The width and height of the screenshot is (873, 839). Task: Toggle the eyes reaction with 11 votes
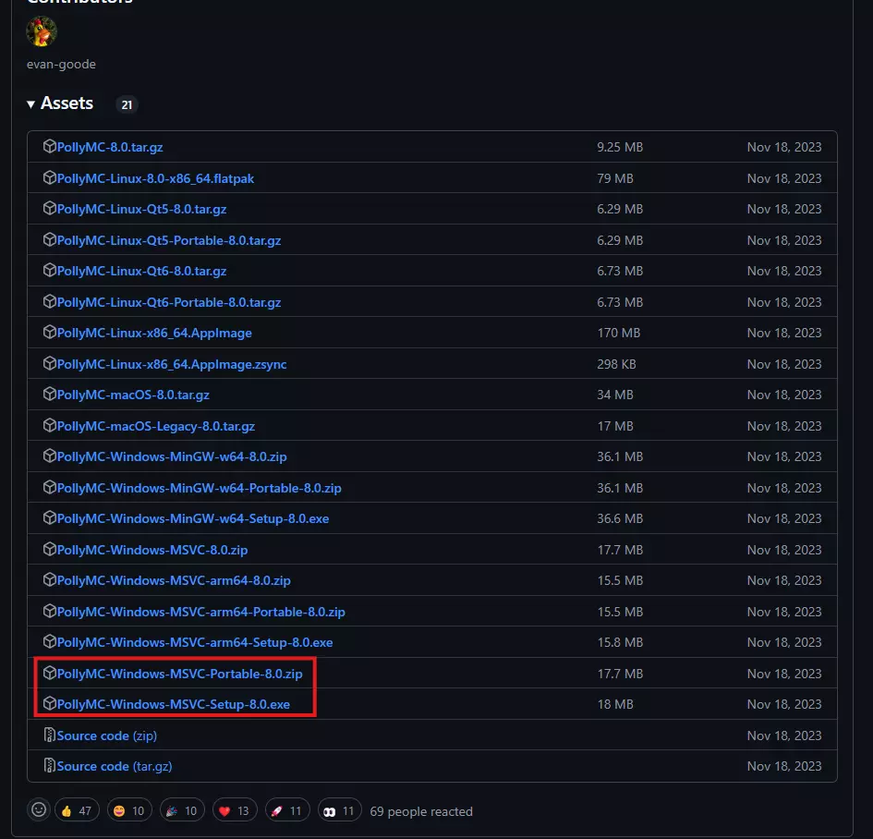339,811
